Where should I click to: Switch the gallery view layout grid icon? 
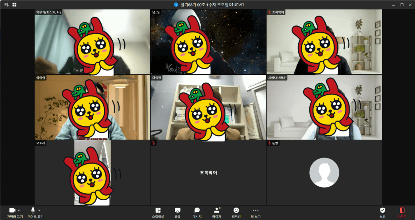(x=14, y=5)
